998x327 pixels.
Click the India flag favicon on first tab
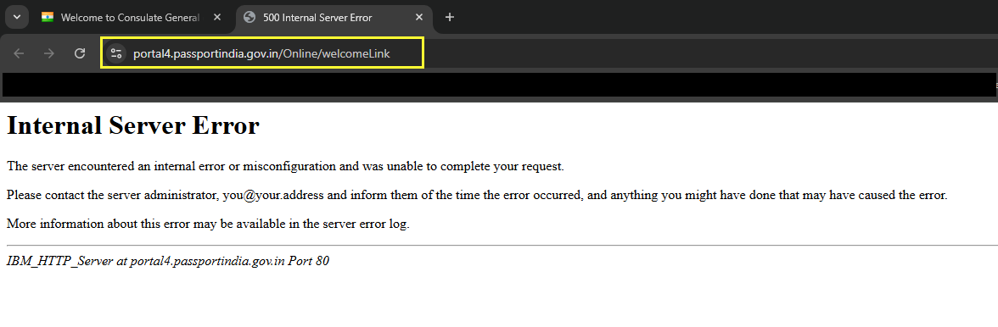point(48,18)
